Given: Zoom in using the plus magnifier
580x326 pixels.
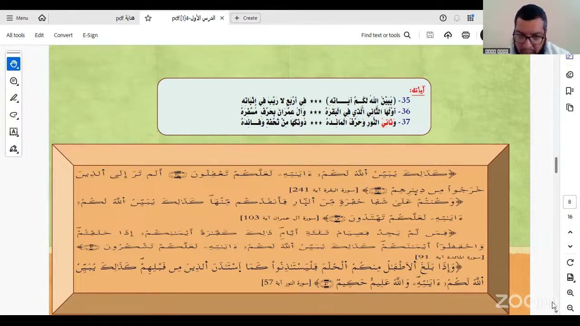Looking at the screenshot, I should [570, 293].
